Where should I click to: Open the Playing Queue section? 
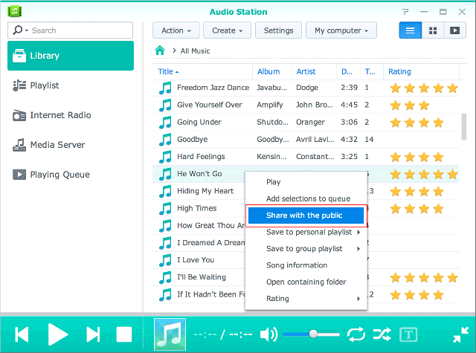51,175
